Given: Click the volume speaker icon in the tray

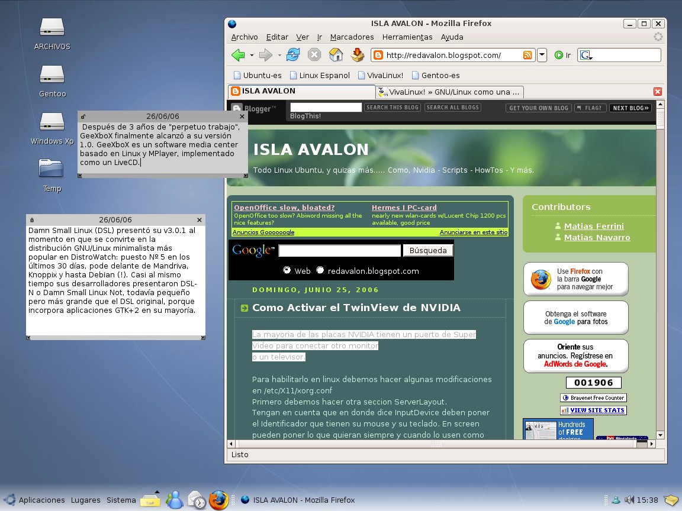Looking at the screenshot, I should pos(629,500).
